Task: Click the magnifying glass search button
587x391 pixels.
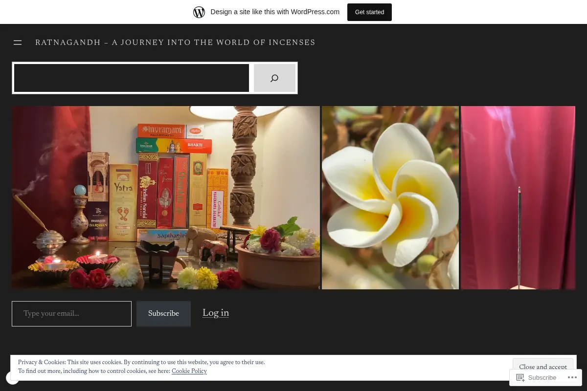Action: pyautogui.click(x=274, y=78)
